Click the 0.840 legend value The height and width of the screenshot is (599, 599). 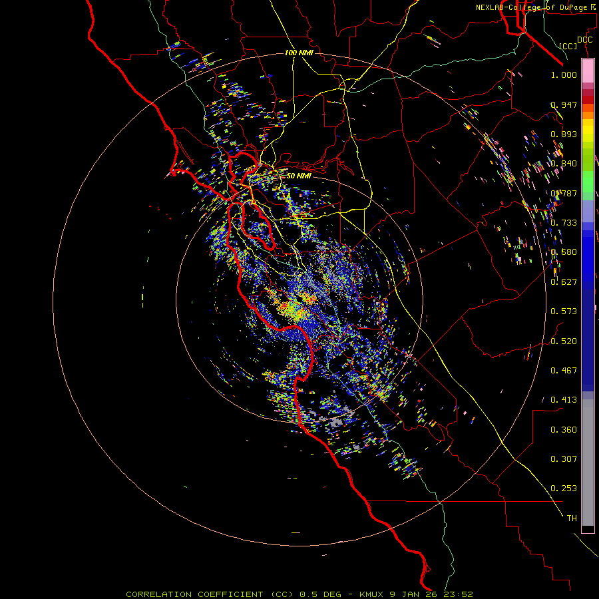point(564,164)
